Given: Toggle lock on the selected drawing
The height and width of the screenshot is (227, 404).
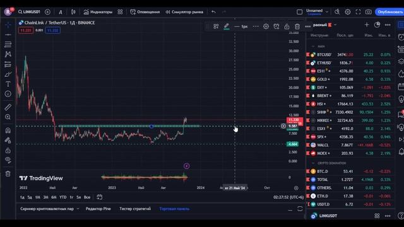Looking at the screenshot, I should coord(287,26).
